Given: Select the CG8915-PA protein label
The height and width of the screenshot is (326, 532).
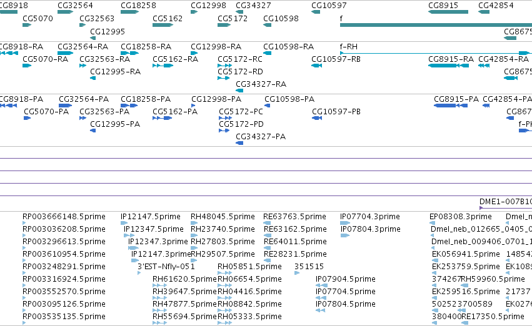Looking at the screenshot, I should (456, 99).
